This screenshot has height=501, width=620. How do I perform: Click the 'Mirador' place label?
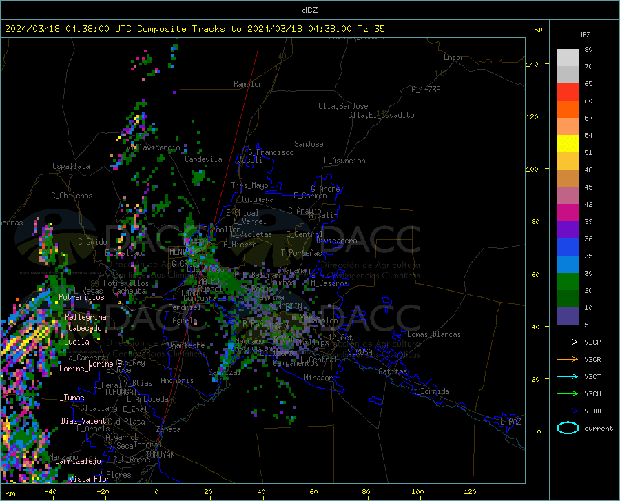[x=318, y=378]
